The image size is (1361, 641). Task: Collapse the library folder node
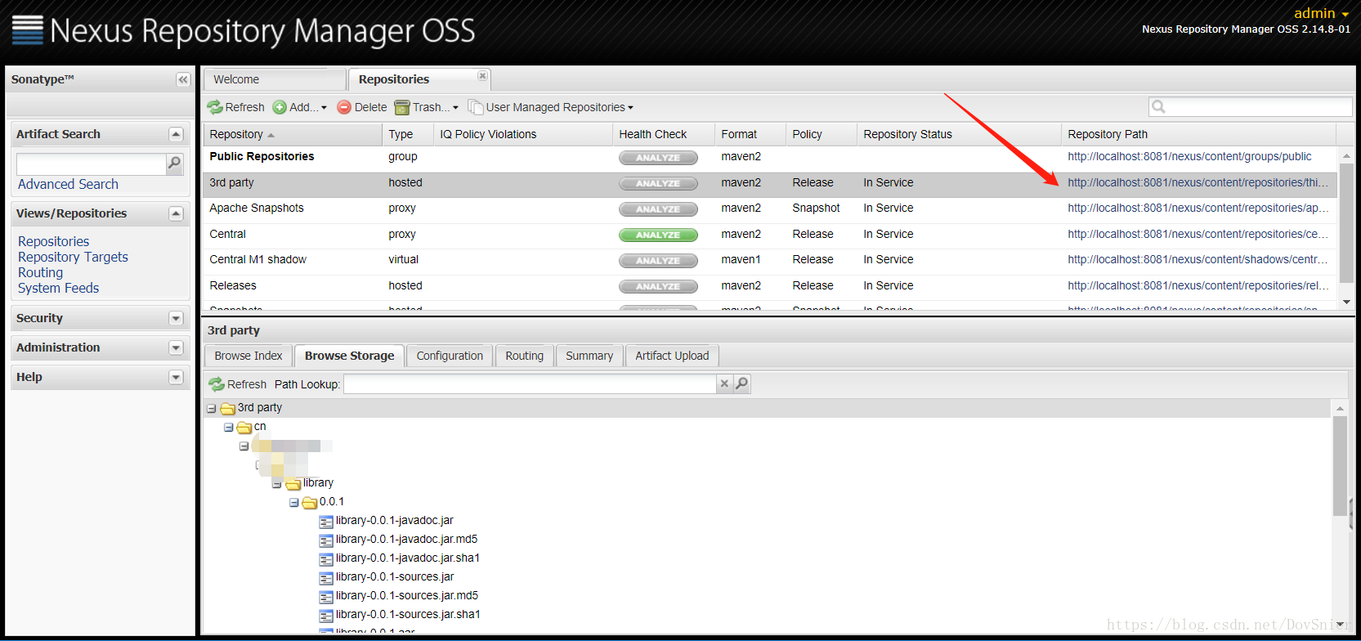point(277,483)
